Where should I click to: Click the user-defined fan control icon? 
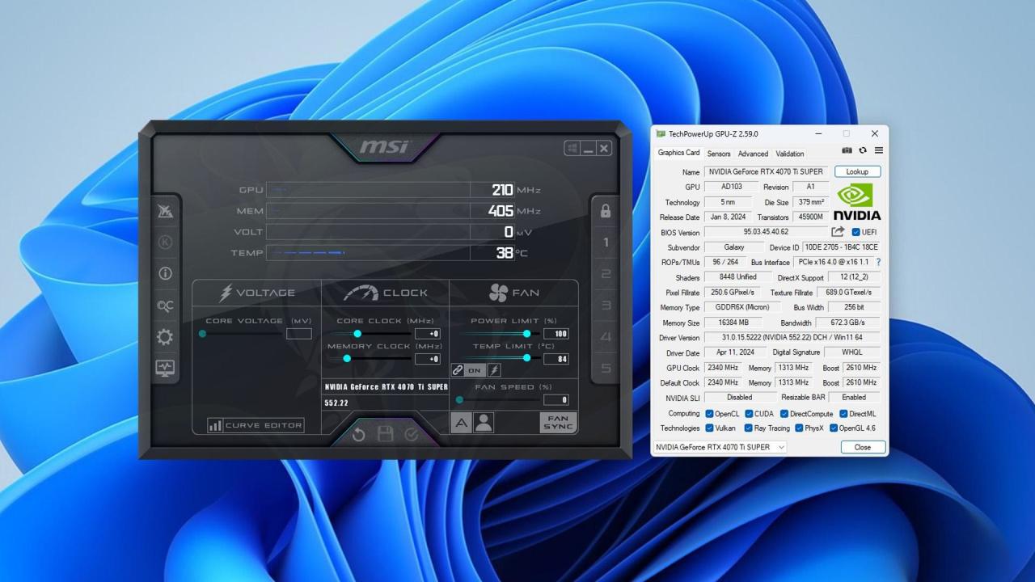click(x=484, y=422)
